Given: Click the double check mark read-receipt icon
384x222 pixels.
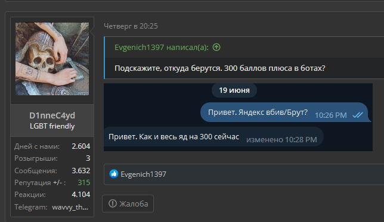Looking at the screenshot, I should click(358, 115).
